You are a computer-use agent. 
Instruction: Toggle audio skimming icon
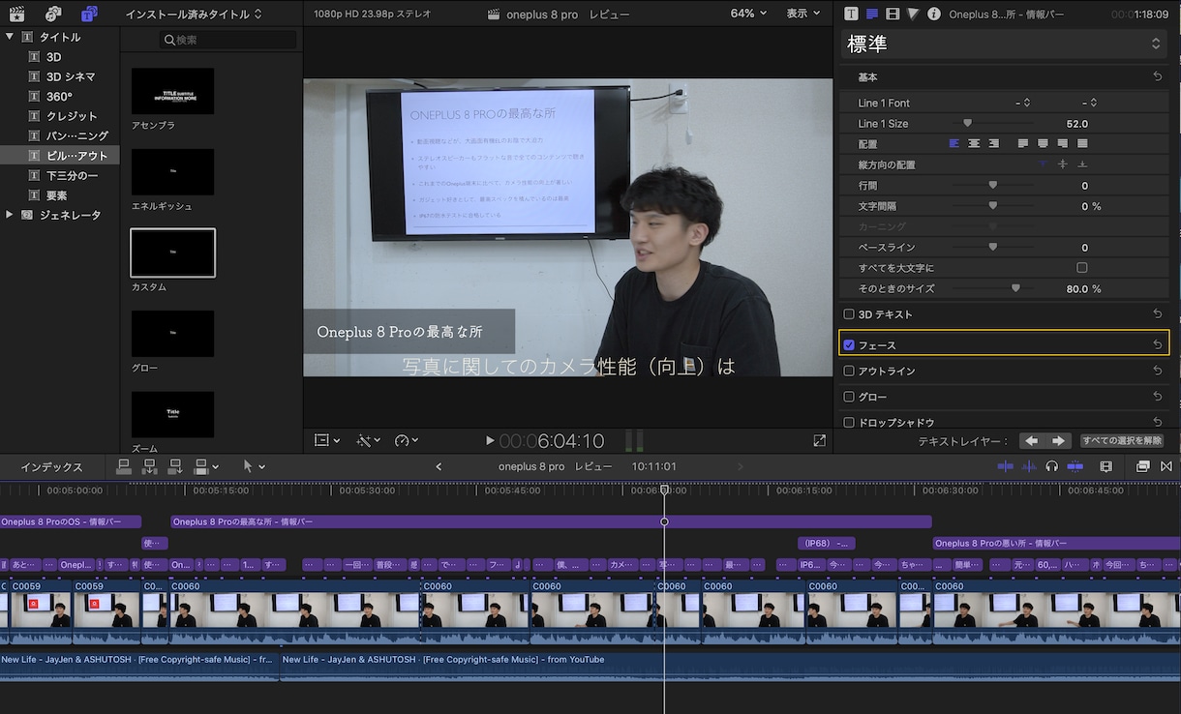[x=1029, y=466]
